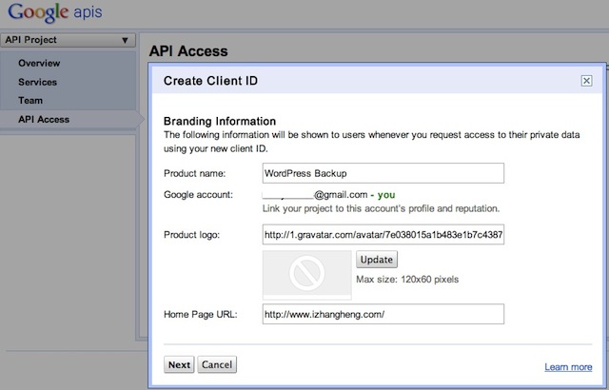This screenshot has width=609, height=390.
Task: Open the API Project dropdown
Action: coord(68,40)
